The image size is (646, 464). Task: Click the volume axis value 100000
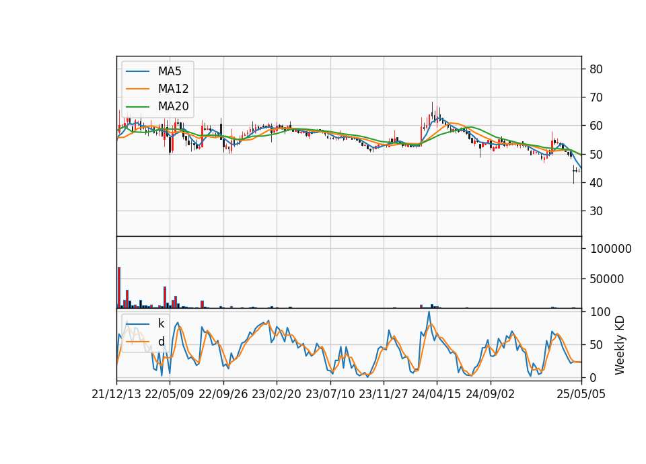(611, 249)
